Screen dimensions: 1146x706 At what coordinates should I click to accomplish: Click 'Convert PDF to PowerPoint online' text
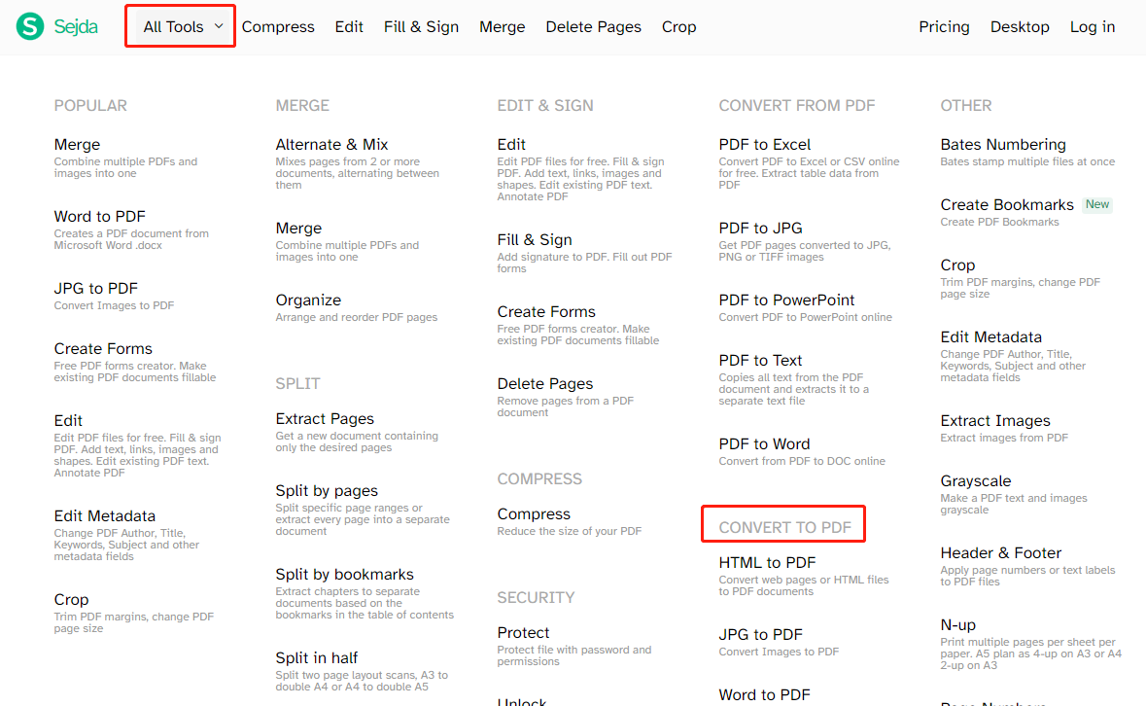(805, 317)
